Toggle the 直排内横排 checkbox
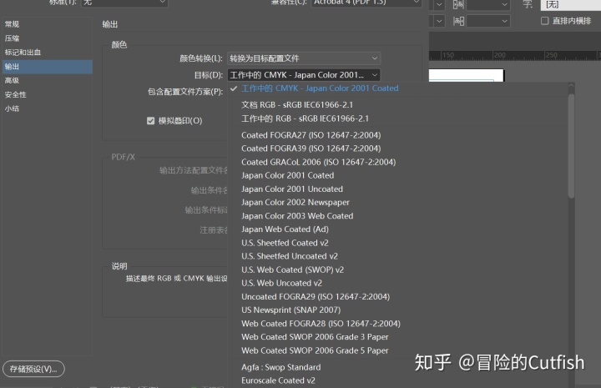The width and height of the screenshot is (601, 388). [544, 21]
